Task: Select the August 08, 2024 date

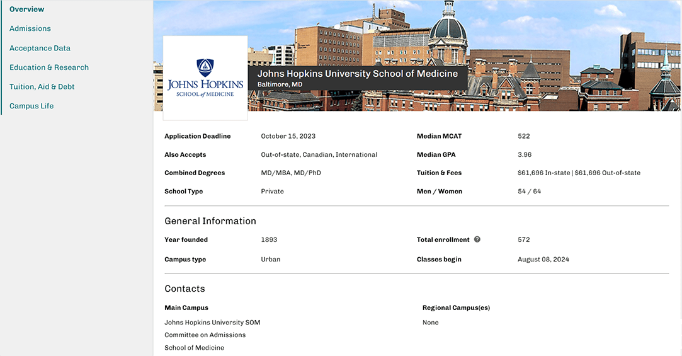Action: [x=543, y=260]
